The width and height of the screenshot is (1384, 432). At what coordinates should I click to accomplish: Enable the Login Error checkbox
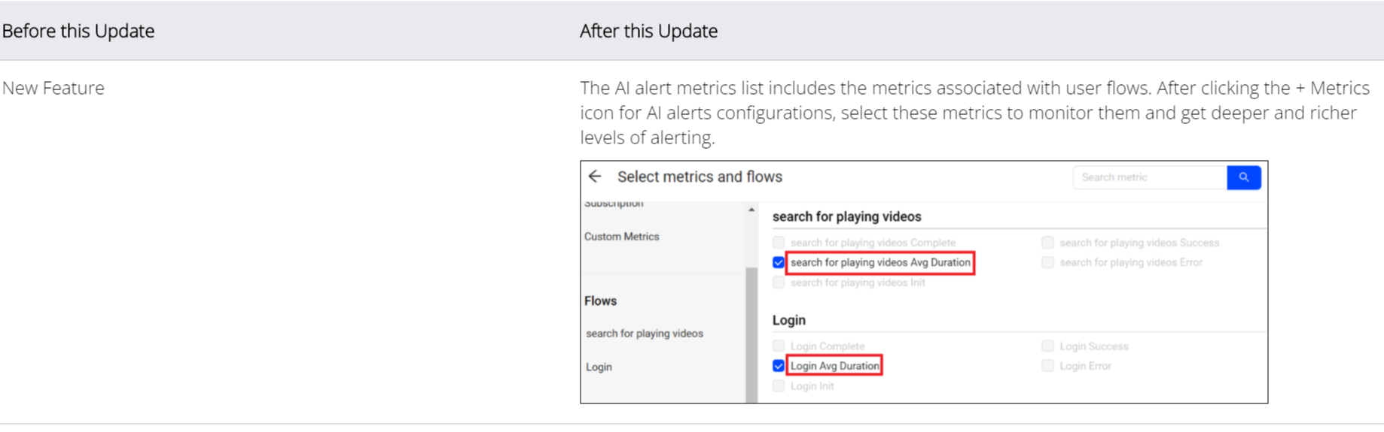pos(1047,366)
